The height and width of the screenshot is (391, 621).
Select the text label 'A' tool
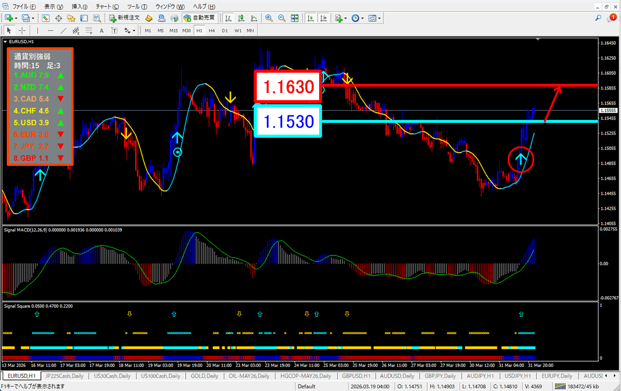tap(102, 30)
